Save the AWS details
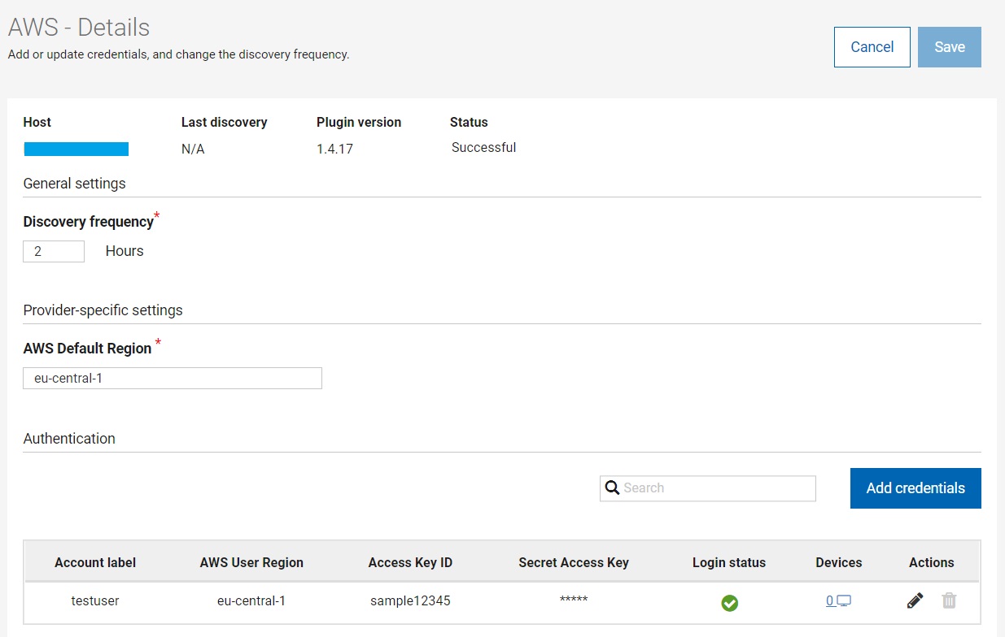This screenshot has height=637, width=1005. click(x=949, y=47)
